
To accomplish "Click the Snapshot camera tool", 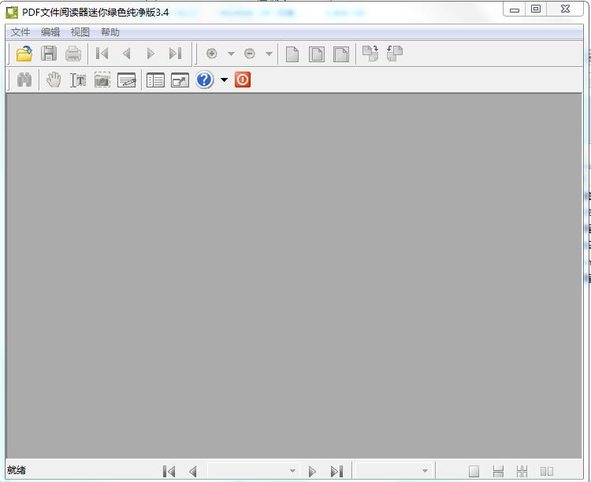I will pyautogui.click(x=102, y=80).
